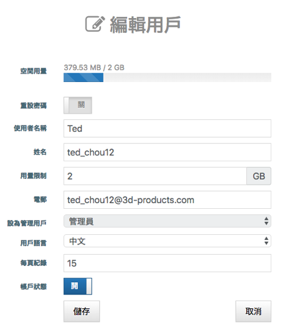Click the stepper arrows on 管理員 select

pyautogui.click(x=266, y=221)
